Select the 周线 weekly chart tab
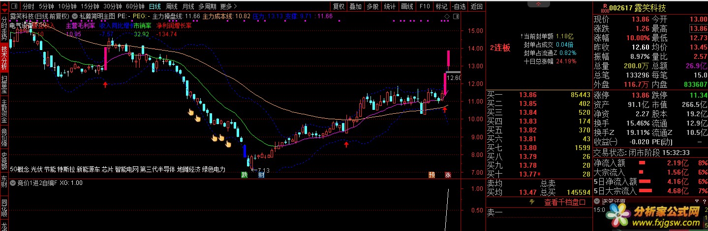708x231 pixels. tap(171, 6)
